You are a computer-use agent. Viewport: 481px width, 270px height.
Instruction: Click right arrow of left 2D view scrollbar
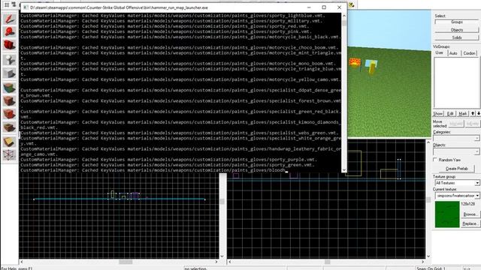point(216,262)
